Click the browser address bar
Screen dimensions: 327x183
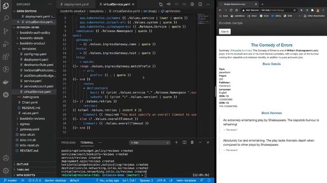click(x=269, y=10)
